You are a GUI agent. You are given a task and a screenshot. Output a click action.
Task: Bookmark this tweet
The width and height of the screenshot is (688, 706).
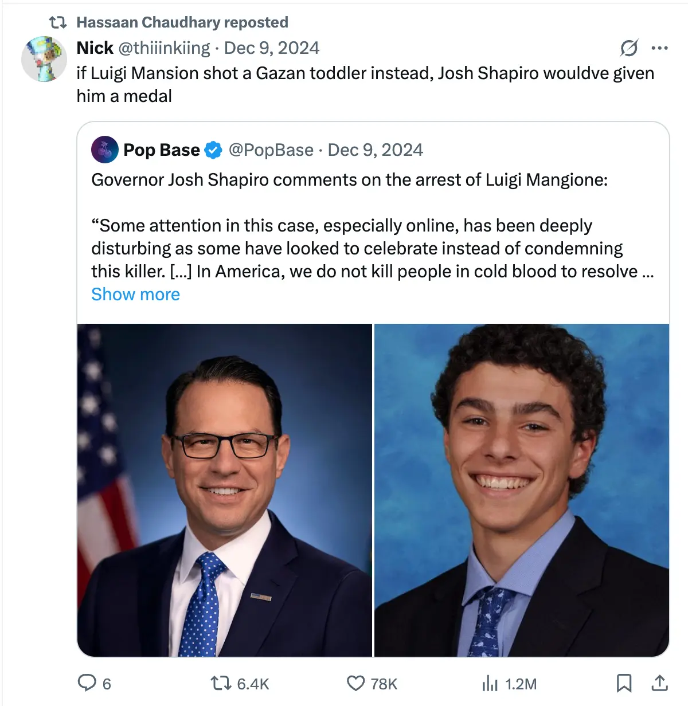(624, 683)
